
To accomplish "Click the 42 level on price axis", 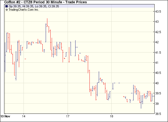I will pos(157,42).
